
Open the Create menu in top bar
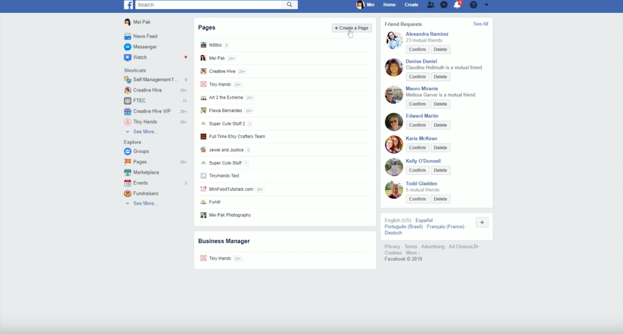tap(411, 5)
